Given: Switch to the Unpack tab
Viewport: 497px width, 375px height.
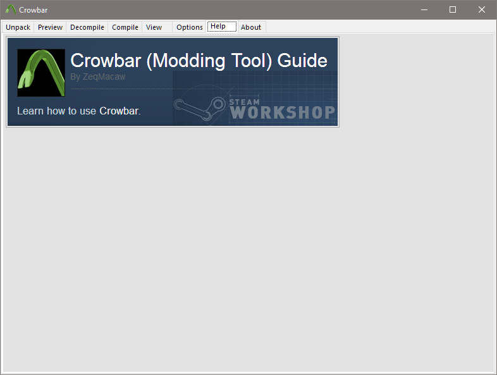Looking at the screenshot, I should [x=18, y=27].
